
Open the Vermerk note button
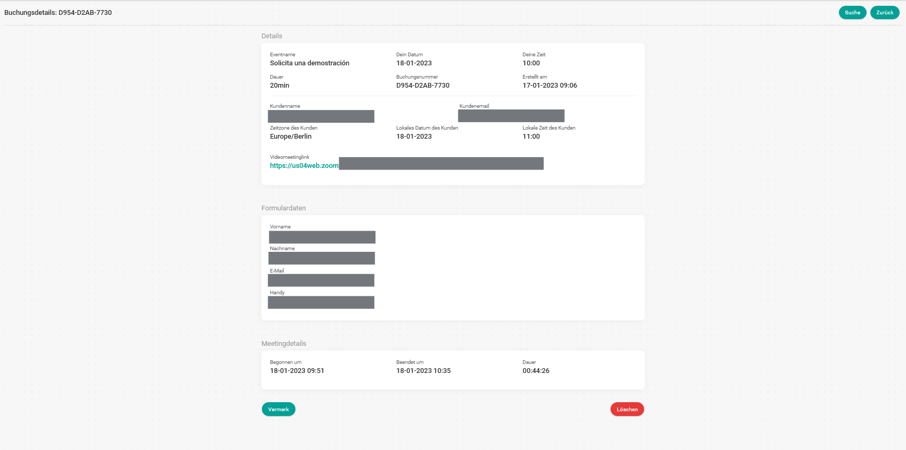pos(278,409)
